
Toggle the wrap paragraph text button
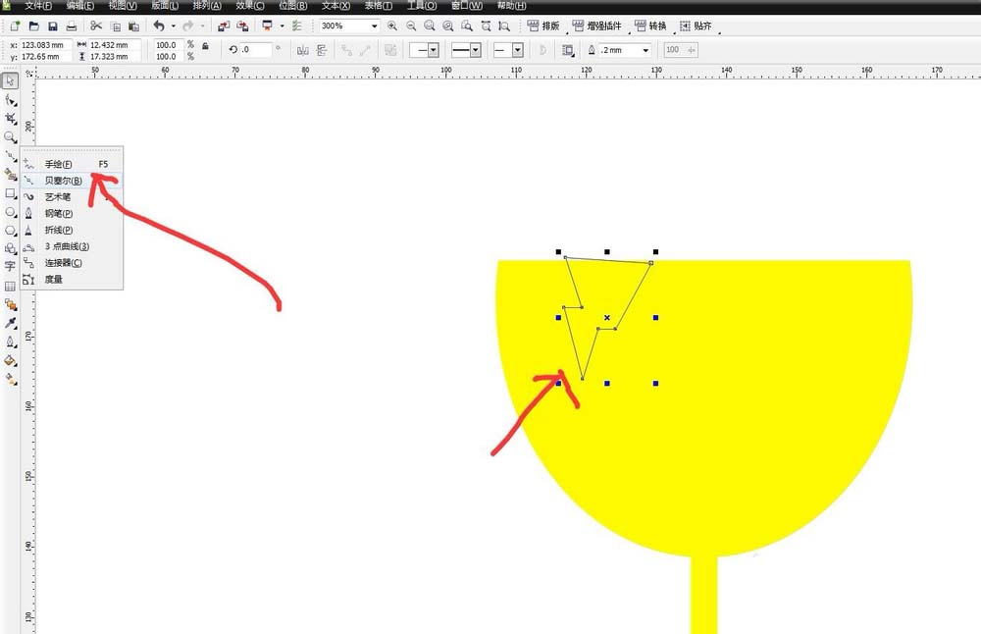(567, 50)
